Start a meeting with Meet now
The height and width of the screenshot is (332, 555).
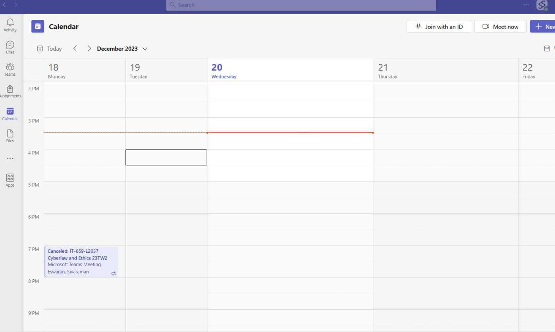click(500, 27)
